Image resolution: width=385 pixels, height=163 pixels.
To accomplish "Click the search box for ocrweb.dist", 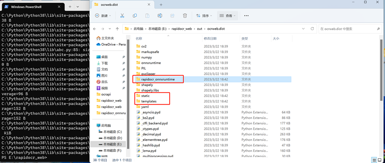I will [x=350, y=29].
